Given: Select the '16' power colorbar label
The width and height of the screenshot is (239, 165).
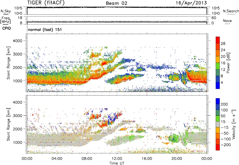Looking at the screenshot, I should 223,63.
